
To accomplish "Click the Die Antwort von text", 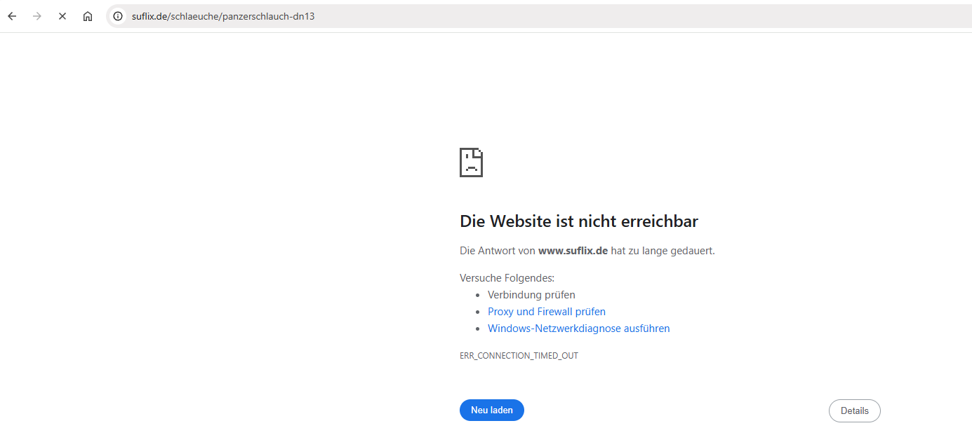I will click(x=497, y=251).
